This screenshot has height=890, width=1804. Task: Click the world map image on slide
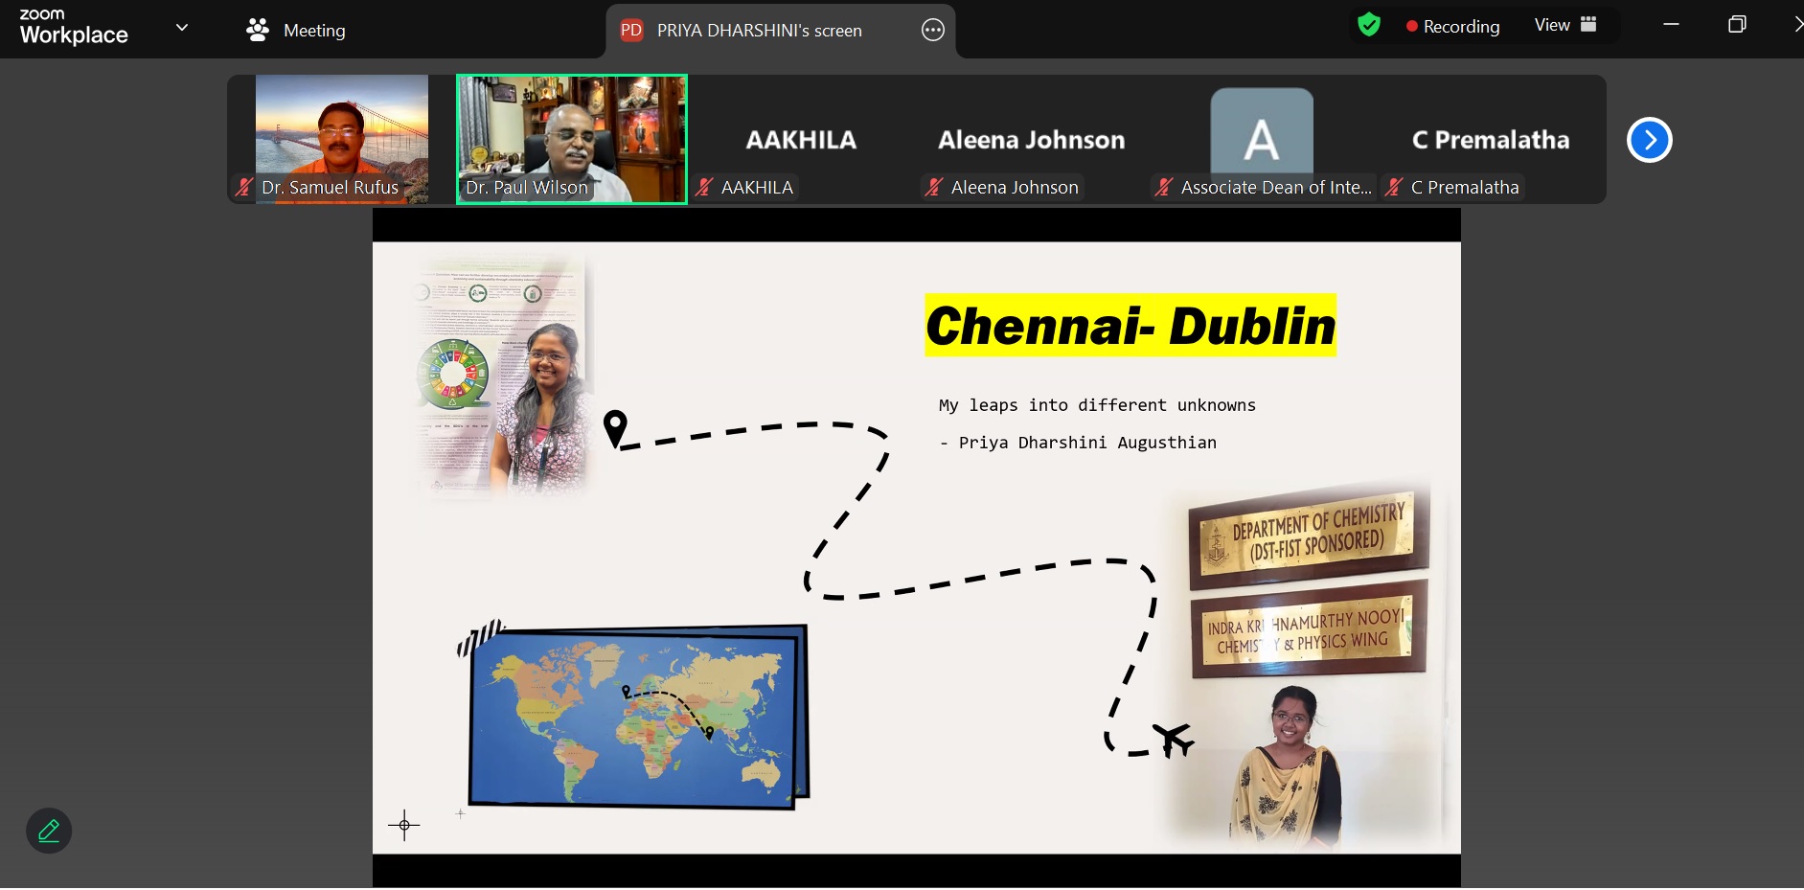[x=634, y=717]
